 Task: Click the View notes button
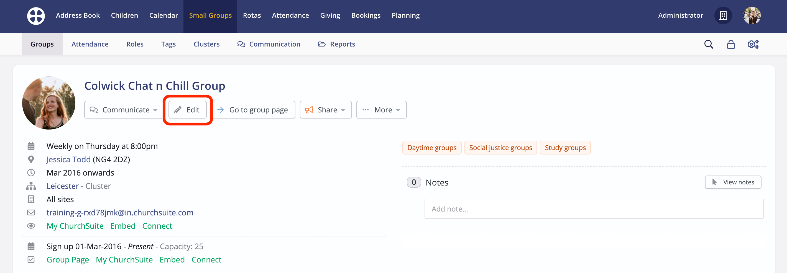pos(733,182)
